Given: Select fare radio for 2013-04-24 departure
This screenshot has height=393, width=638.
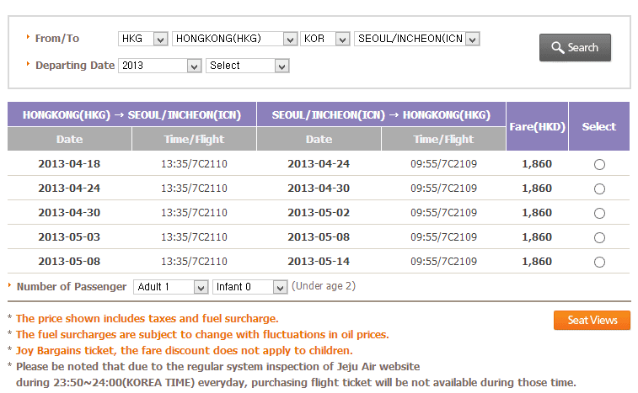Looking at the screenshot, I should coord(599,189).
